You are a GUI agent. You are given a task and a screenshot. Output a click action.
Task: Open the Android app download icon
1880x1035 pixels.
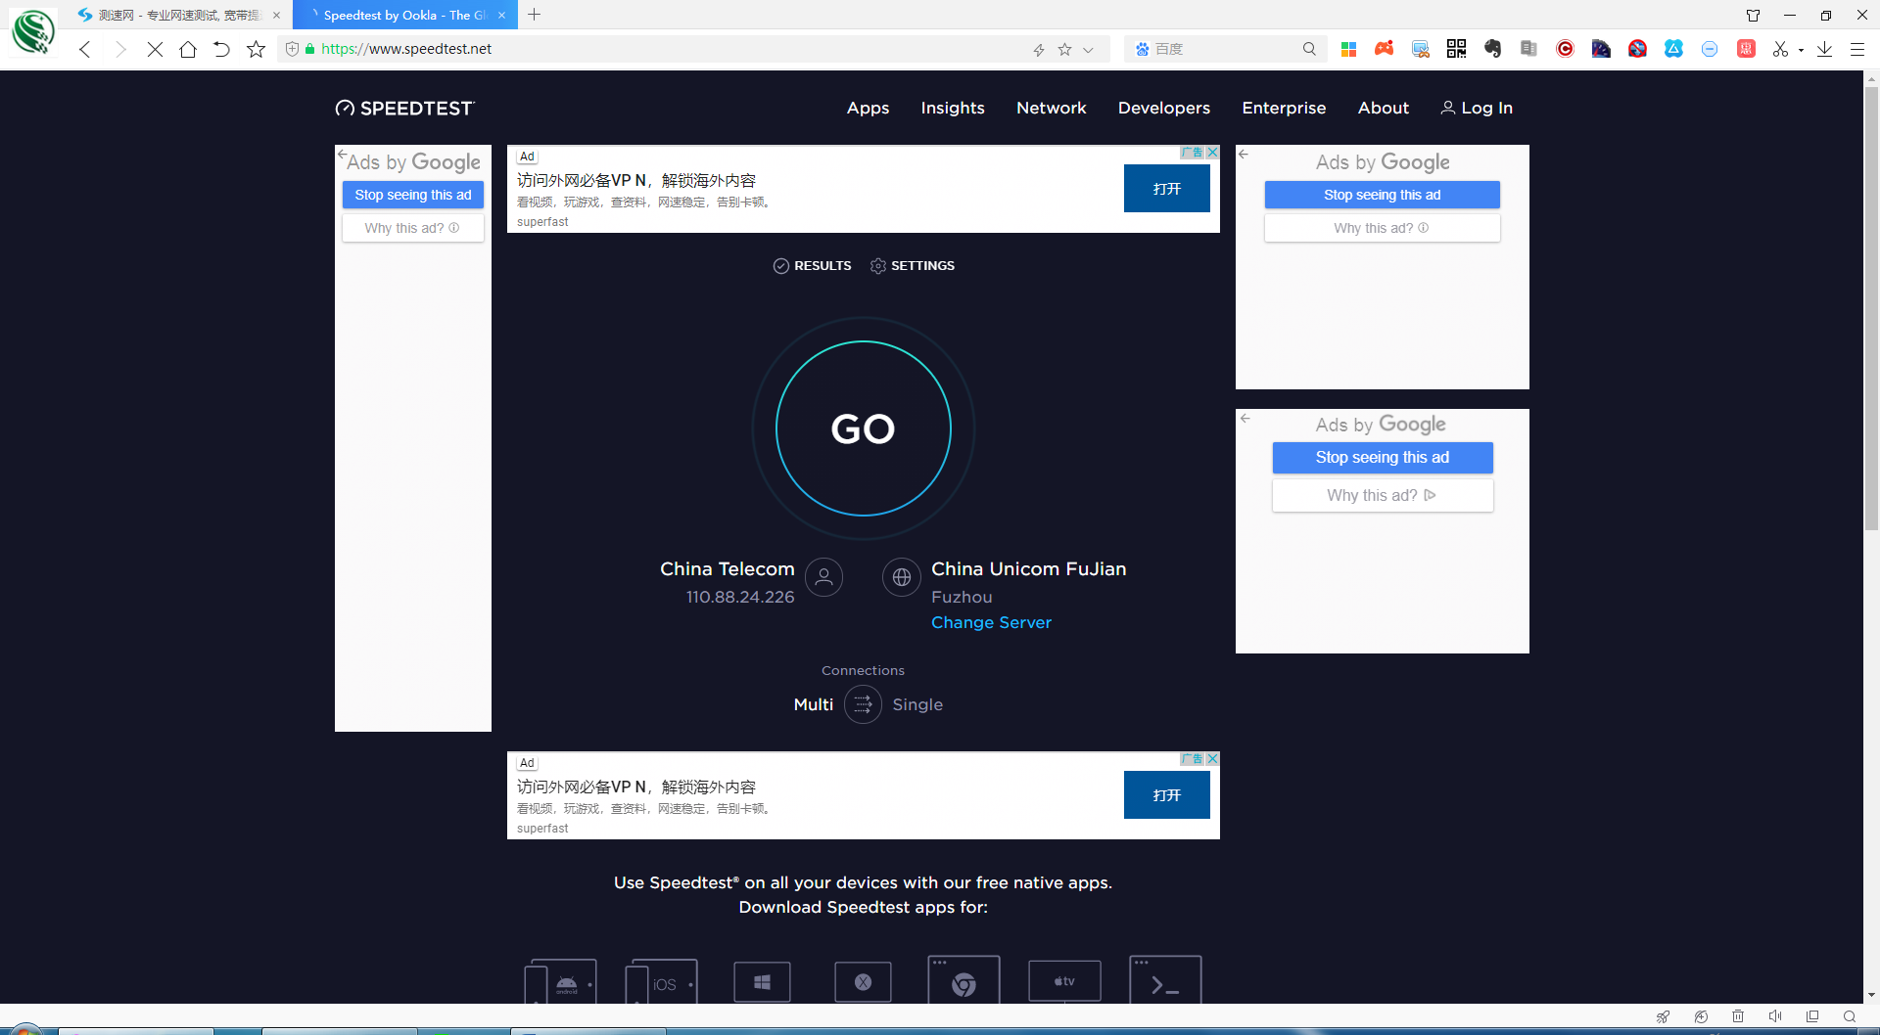(x=560, y=981)
